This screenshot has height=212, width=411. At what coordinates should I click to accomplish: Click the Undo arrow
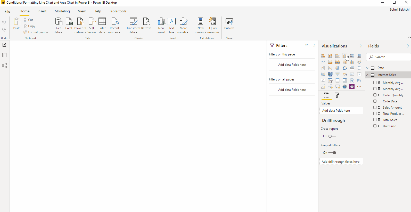click(x=4, y=23)
